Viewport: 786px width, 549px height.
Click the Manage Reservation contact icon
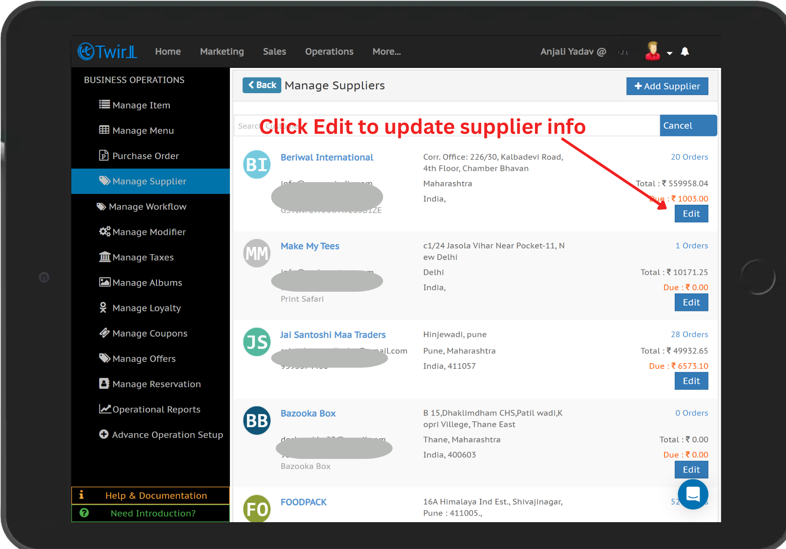104,383
